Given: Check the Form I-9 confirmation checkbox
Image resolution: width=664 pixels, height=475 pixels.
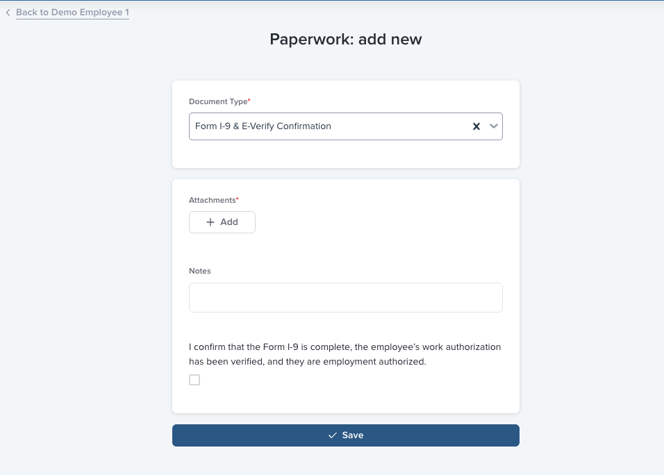Looking at the screenshot, I should coord(194,380).
